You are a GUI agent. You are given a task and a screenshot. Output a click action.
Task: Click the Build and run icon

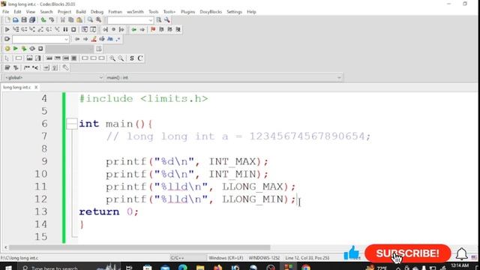pyautogui.click(x=24, y=49)
